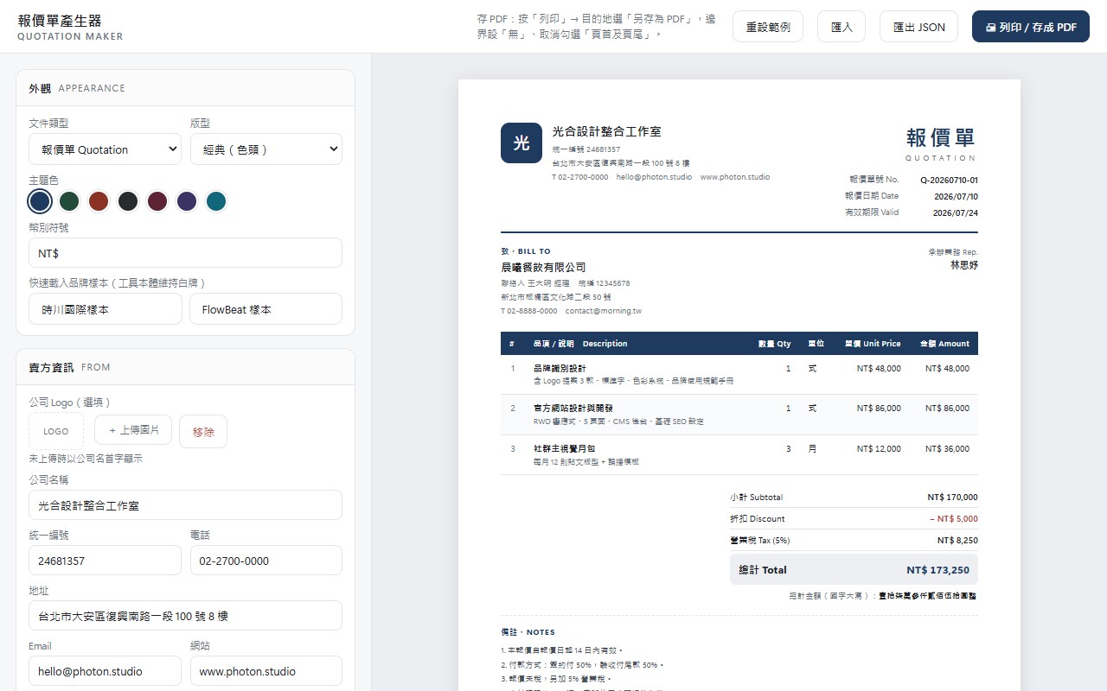This screenshot has width=1107, height=691.
Task: Select the dark green theme color
Action: [x=69, y=201]
